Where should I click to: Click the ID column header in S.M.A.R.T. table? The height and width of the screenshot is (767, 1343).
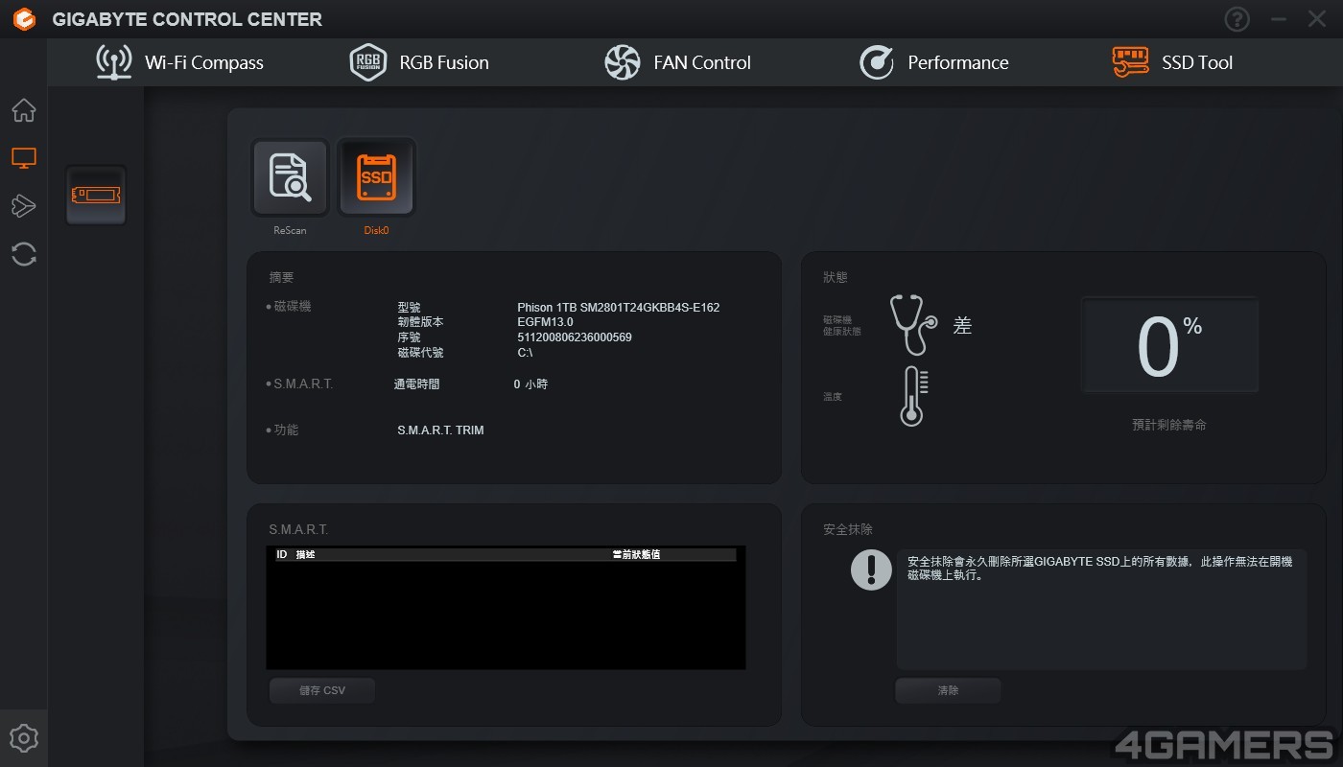point(282,554)
